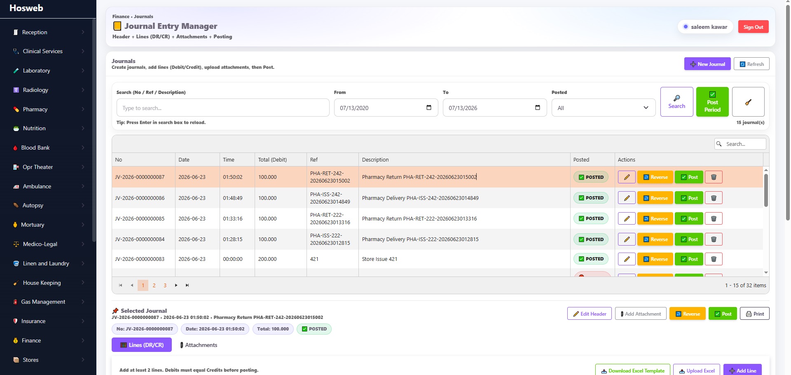The width and height of the screenshot is (791, 375).
Task: Open calendar picker for From date
Action: pyautogui.click(x=429, y=108)
